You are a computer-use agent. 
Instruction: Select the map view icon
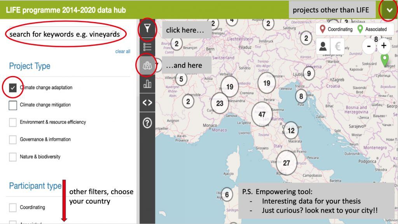point(147,66)
